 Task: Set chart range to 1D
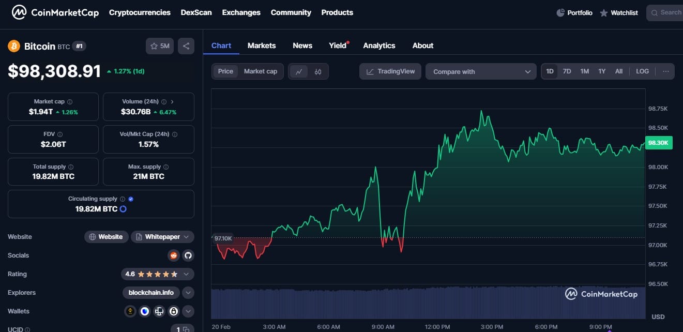click(550, 71)
